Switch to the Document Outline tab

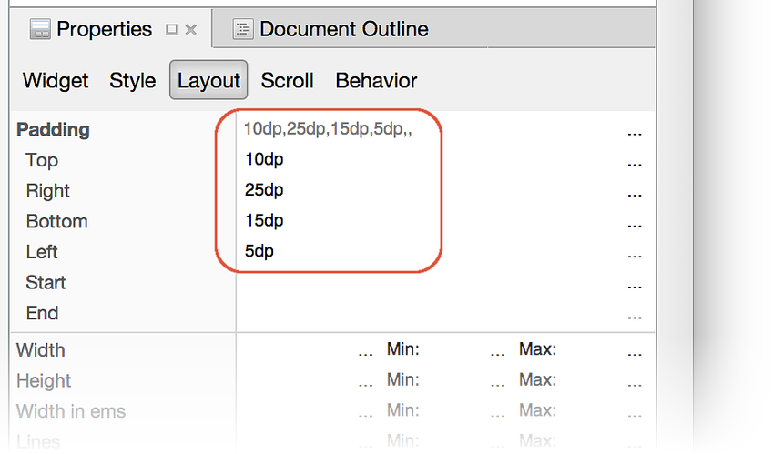pos(343,29)
